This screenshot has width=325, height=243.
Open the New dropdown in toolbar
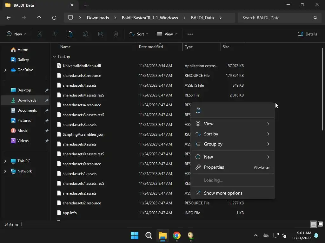16,34
